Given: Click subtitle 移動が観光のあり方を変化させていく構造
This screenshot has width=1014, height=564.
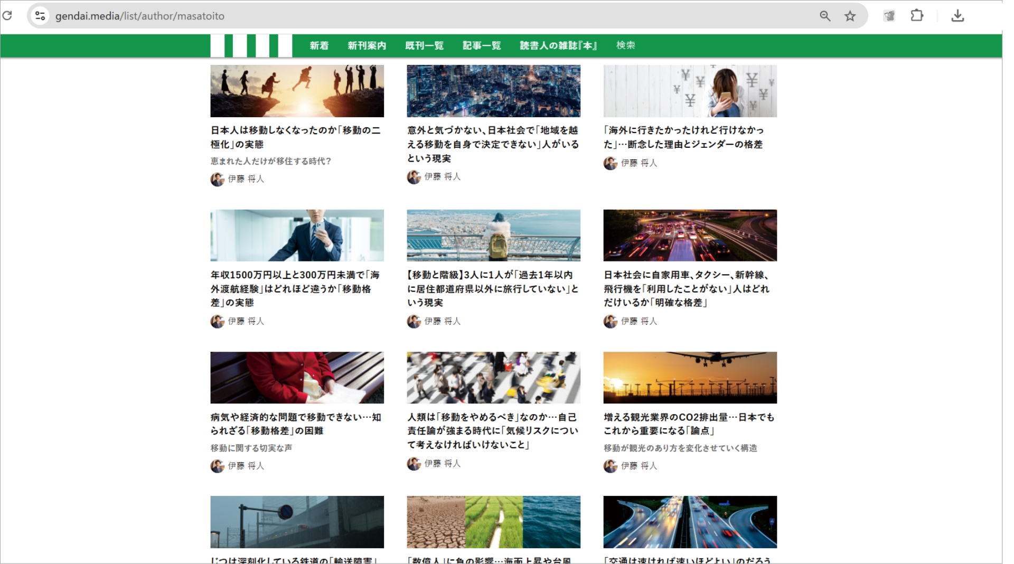Looking at the screenshot, I should pos(681,448).
